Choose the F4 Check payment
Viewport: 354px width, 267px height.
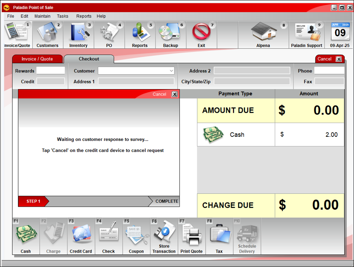click(108, 236)
